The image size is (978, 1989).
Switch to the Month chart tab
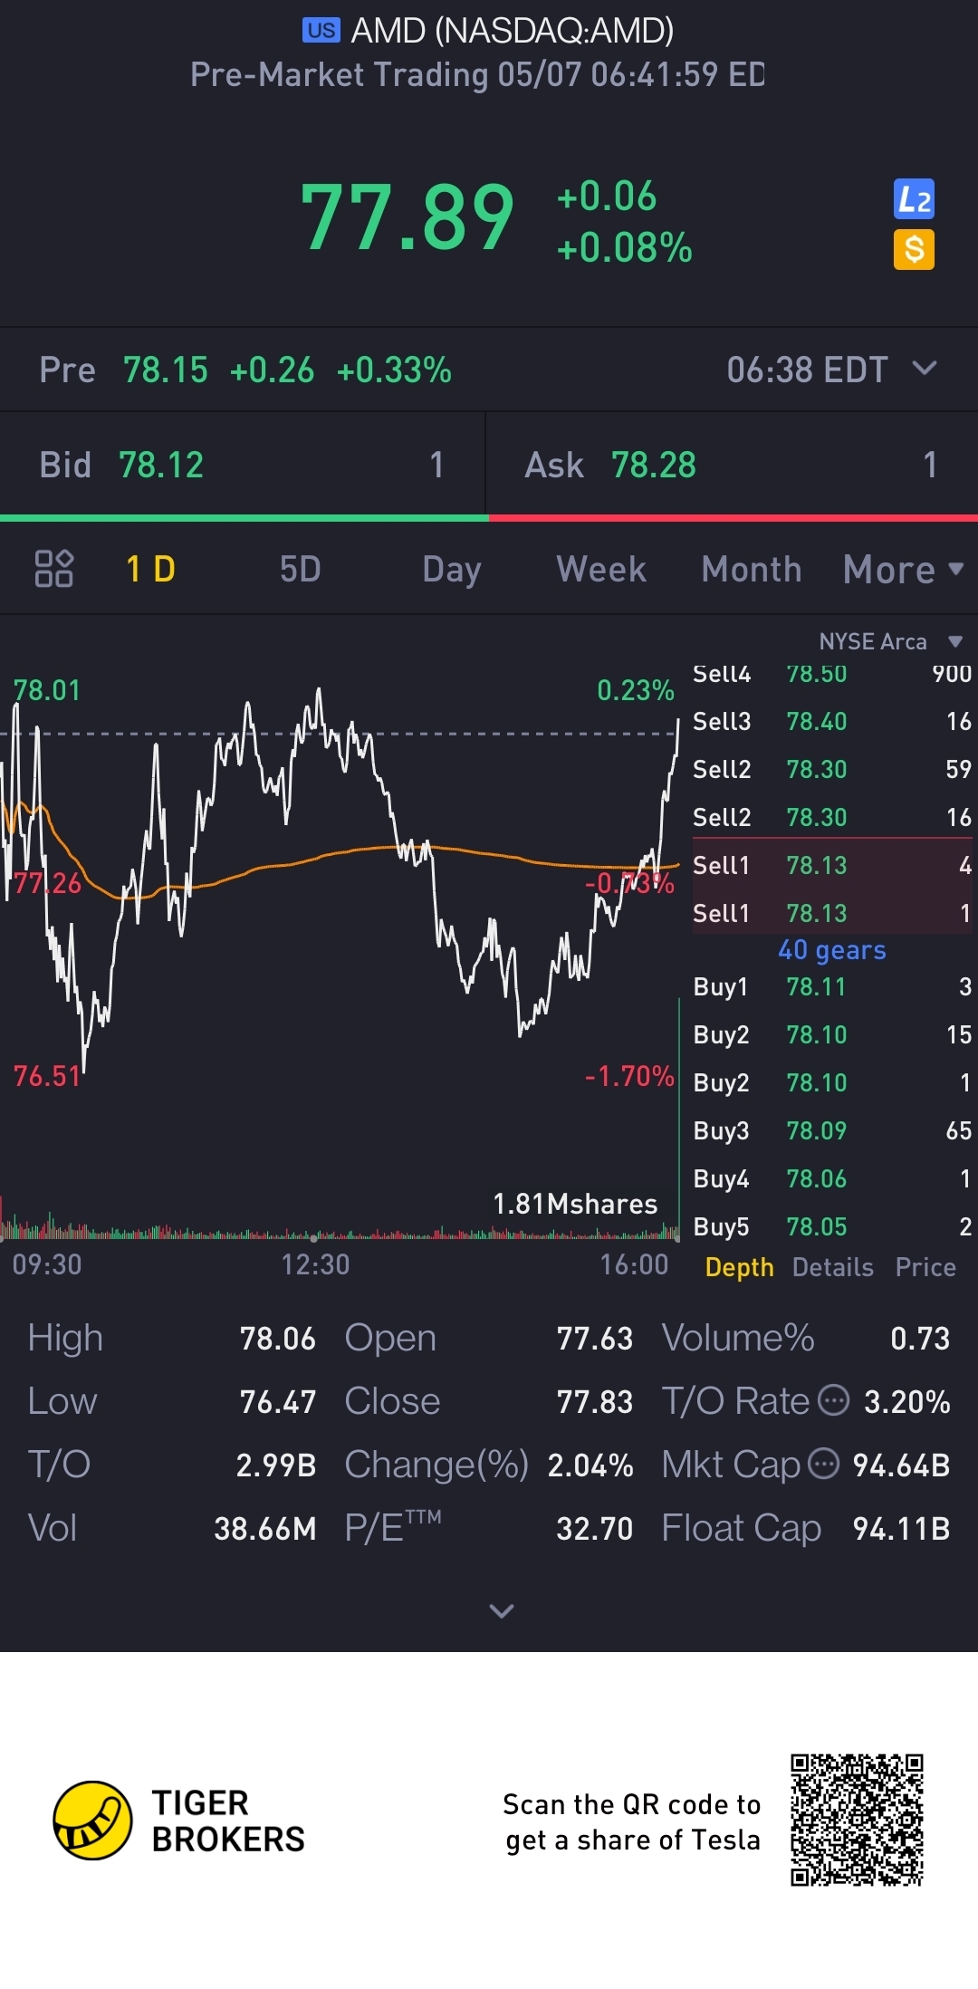point(752,570)
